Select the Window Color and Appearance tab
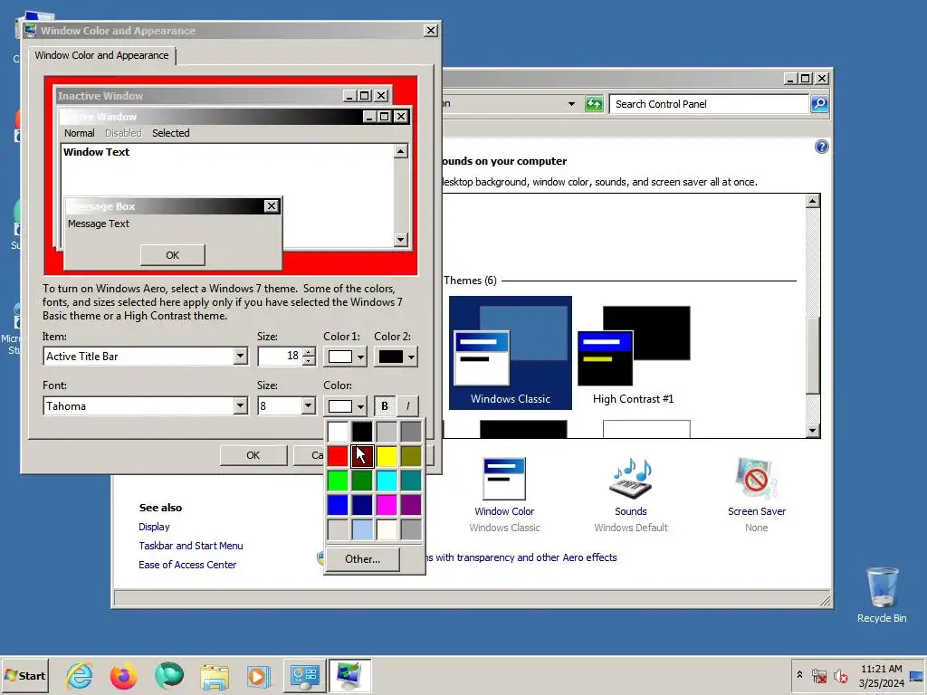The width and height of the screenshot is (927, 695). click(101, 55)
